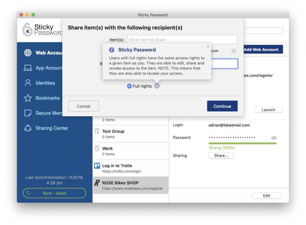Click the Share... button

coord(221,156)
